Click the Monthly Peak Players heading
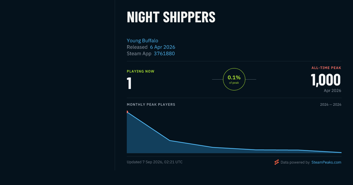 click(151, 105)
